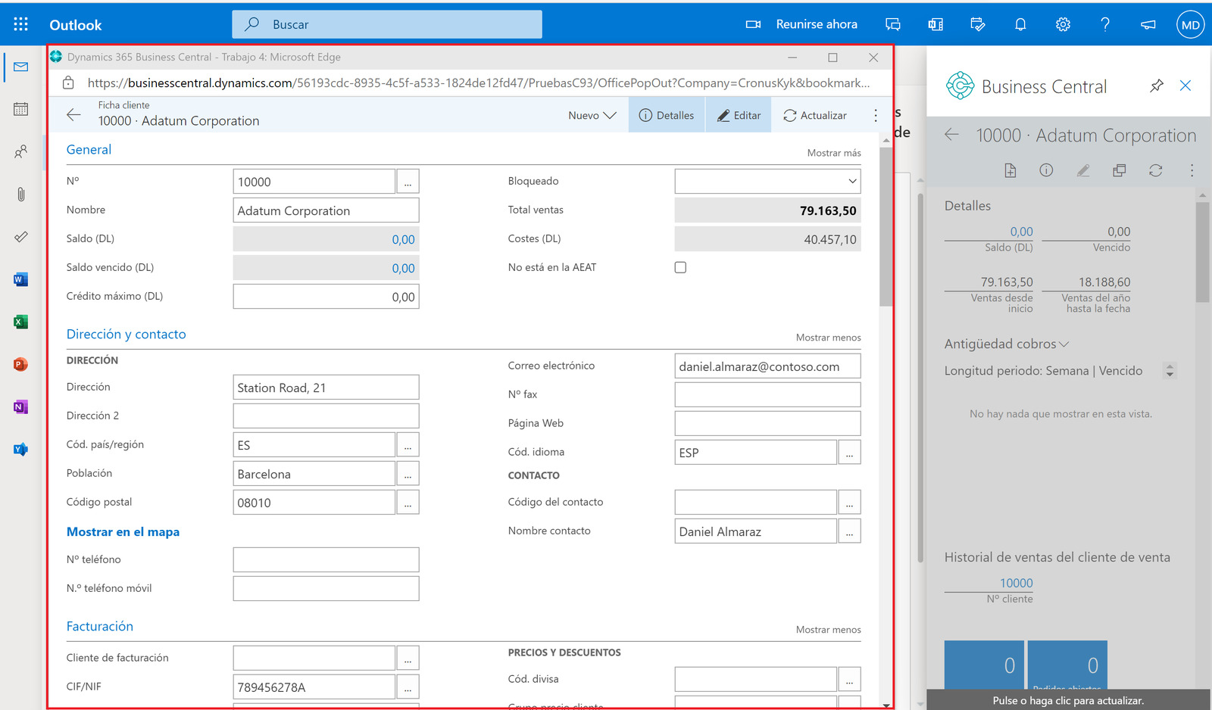Open Calendar in the Outlook sidebar
The width and height of the screenshot is (1212, 710).
(x=21, y=110)
